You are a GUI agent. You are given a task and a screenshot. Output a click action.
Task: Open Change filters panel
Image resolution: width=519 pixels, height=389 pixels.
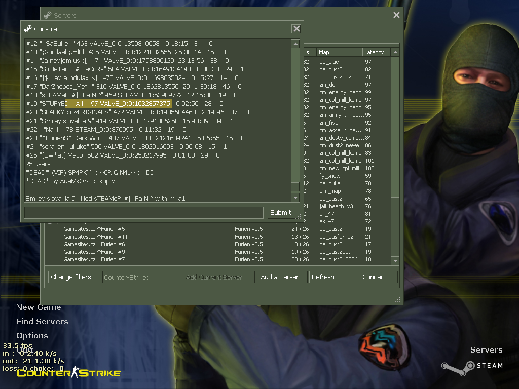(x=75, y=277)
